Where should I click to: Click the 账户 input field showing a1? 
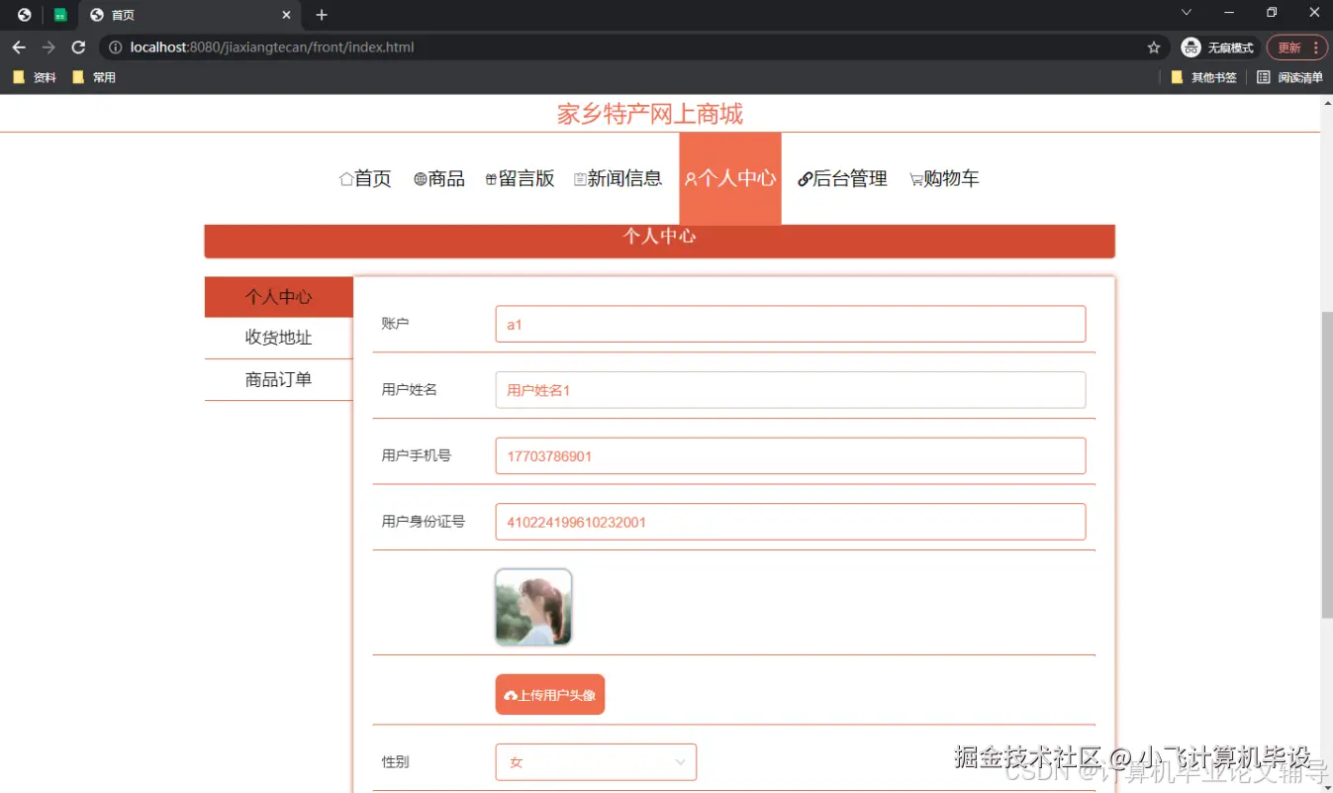coord(789,324)
